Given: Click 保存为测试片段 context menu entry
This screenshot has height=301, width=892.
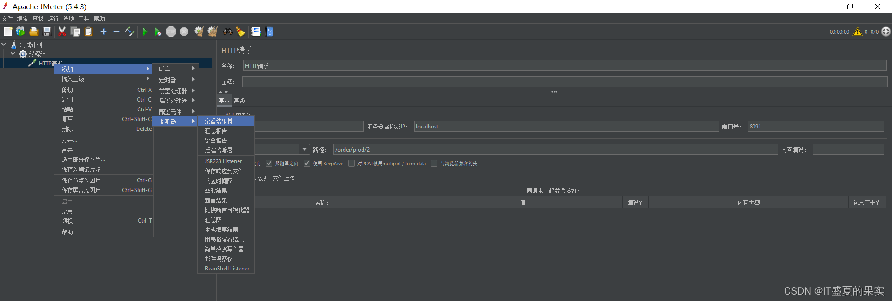Looking at the screenshot, I should [104, 169].
